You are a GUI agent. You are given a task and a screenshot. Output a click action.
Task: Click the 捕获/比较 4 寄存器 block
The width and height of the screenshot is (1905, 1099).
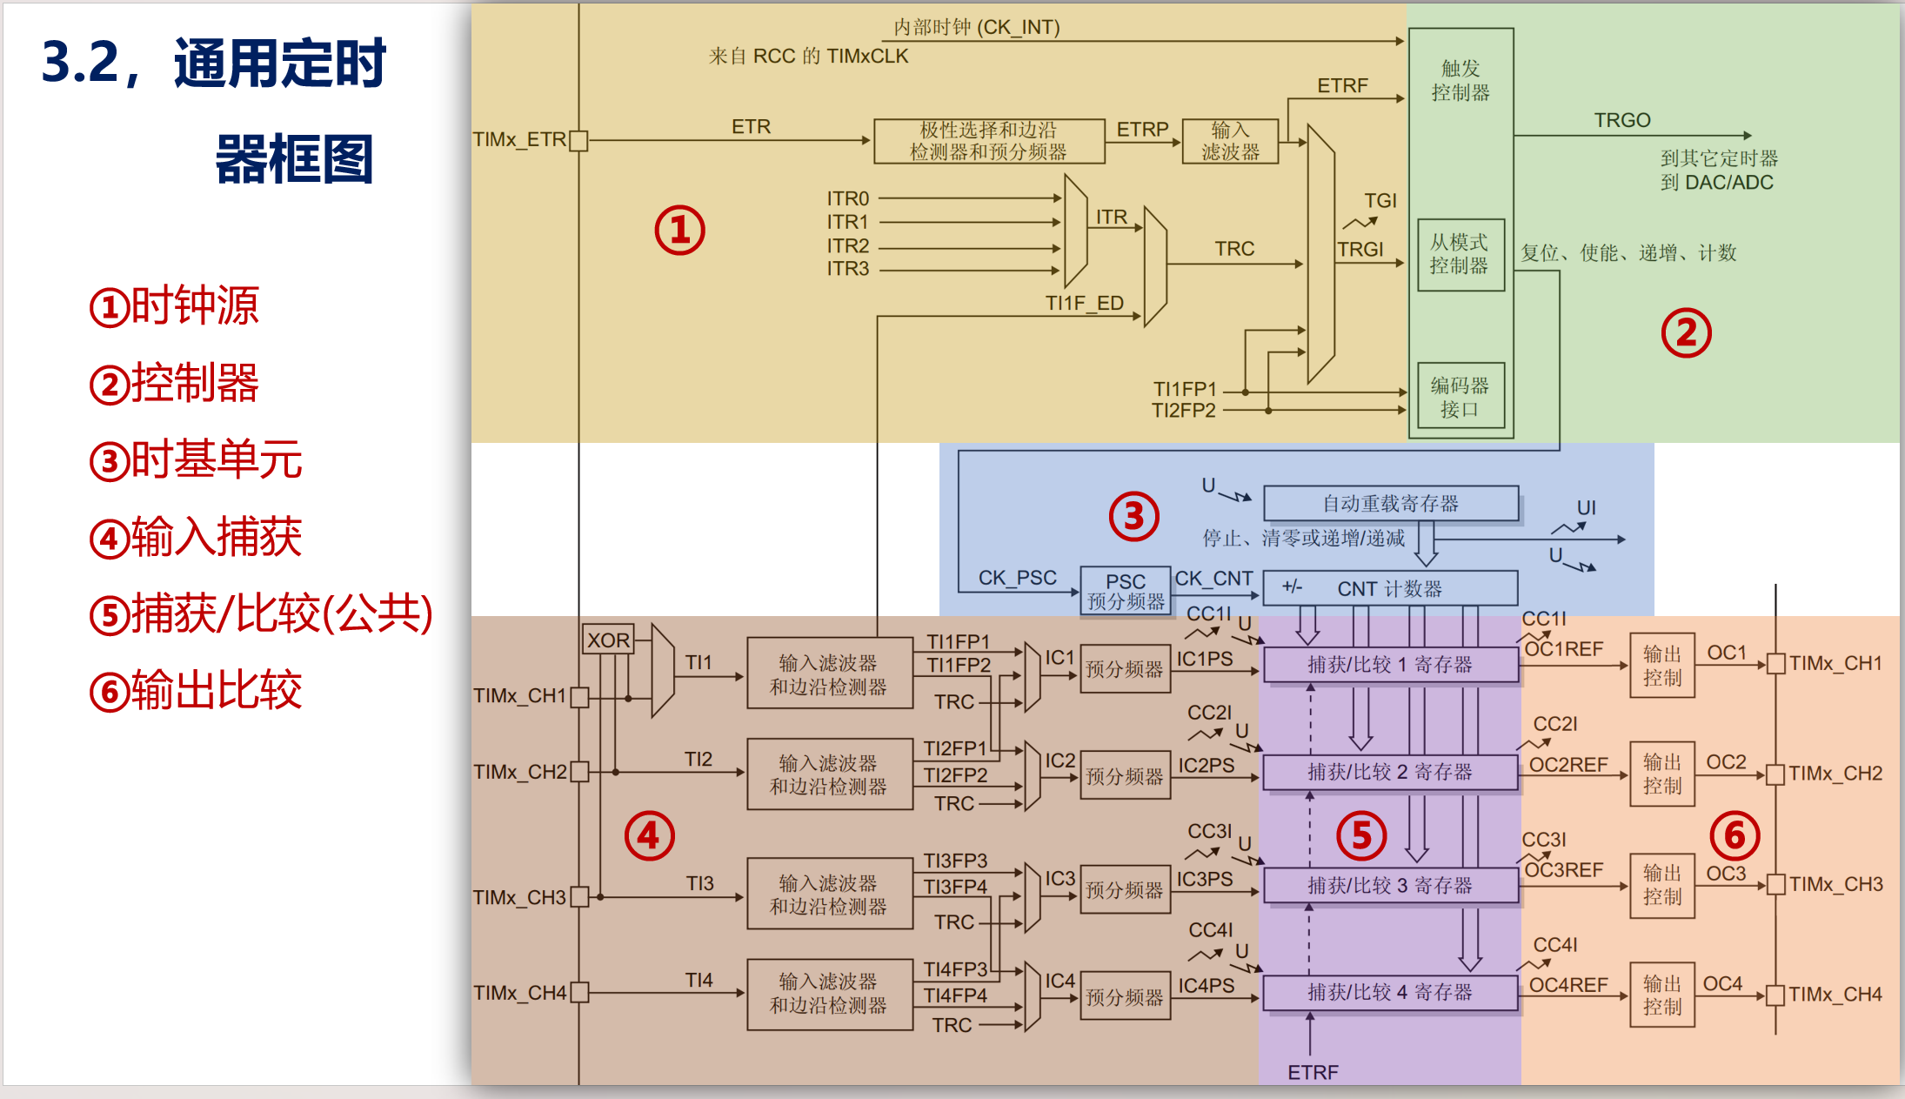click(1390, 992)
